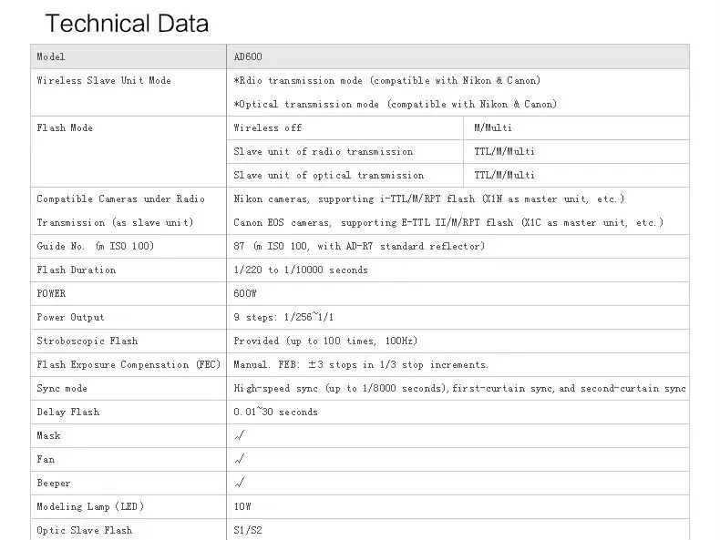This screenshot has width=720, height=540.
Task: Select the Wireless Slave Unit Mode label
Action: coord(104,80)
